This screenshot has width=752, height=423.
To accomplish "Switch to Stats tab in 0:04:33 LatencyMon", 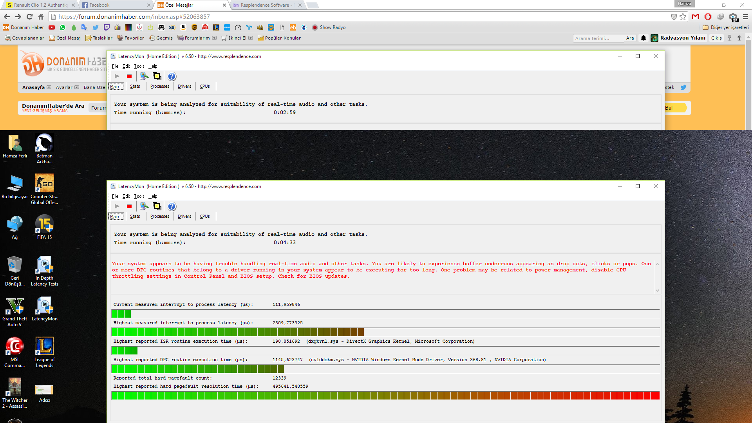I will click(135, 216).
